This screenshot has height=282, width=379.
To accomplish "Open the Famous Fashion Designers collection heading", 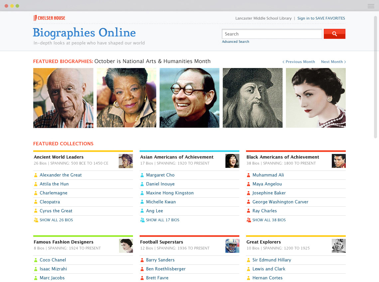I will pos(63,242).
